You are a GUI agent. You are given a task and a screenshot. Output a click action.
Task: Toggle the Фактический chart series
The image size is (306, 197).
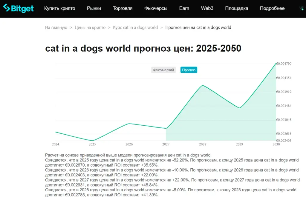click(x=163, y=70)
